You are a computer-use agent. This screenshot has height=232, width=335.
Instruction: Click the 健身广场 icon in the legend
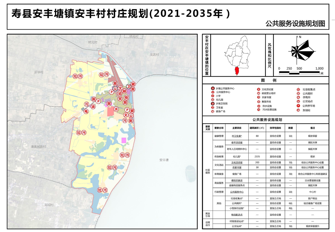tap(213, 111)
